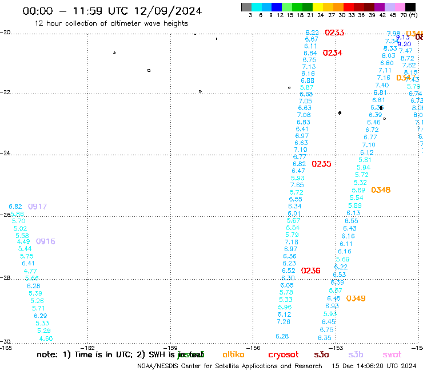Click wave height value 8.33
Viewport: 423px width, 371px height.
click(390, 49)
